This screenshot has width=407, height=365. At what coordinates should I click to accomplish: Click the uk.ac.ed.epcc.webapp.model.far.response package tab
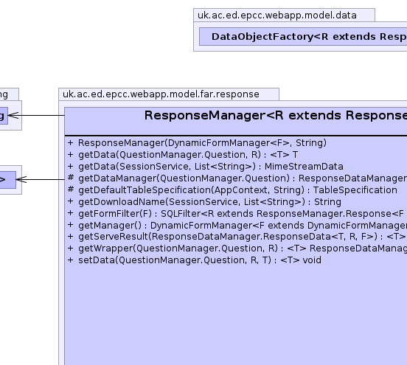click(169, 94)
